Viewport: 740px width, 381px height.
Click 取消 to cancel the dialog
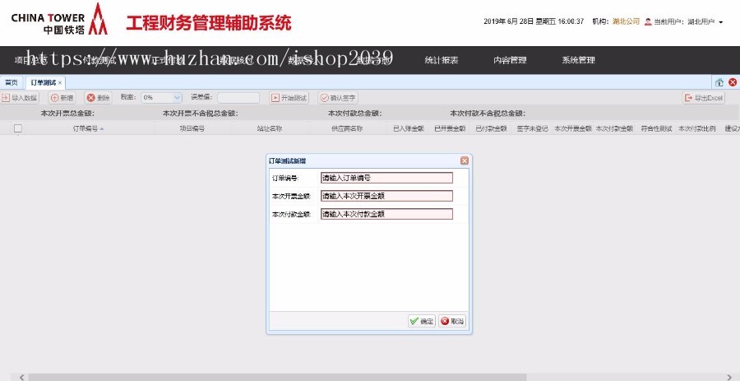click(452, 321)
